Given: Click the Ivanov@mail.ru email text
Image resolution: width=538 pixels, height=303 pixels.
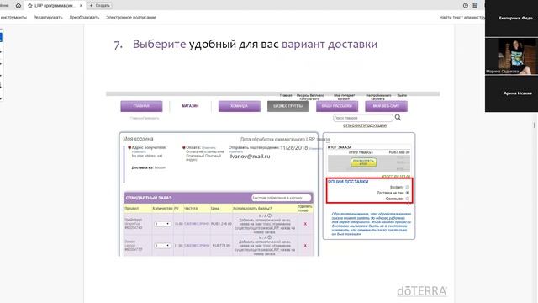Looking at the screenshot, I should click(251, 157).
